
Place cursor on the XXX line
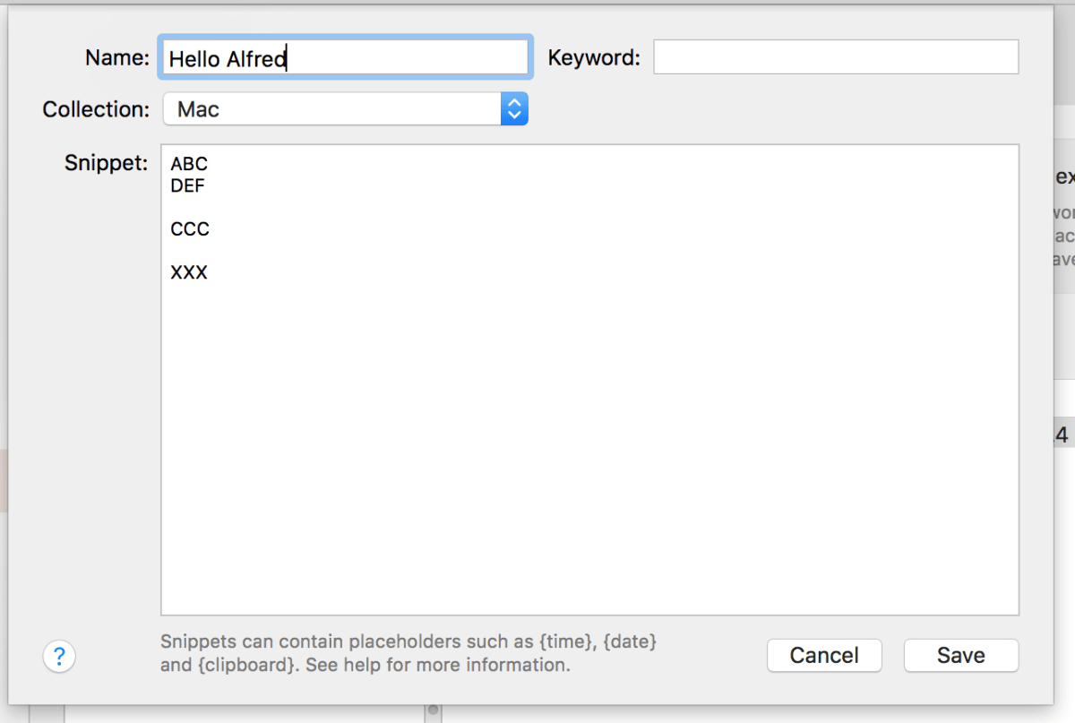coord(189,272)
